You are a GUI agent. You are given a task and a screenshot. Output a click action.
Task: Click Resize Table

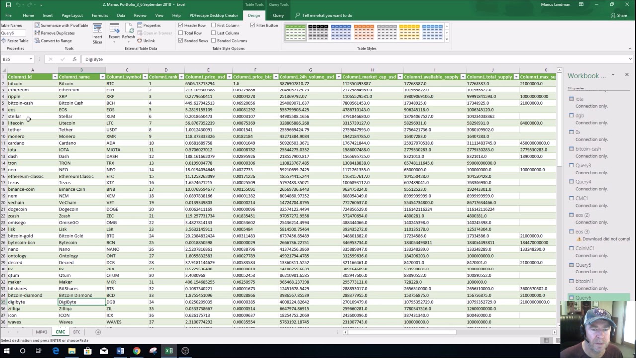[15, 41]
